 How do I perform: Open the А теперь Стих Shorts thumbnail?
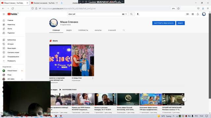coord(83,60)
